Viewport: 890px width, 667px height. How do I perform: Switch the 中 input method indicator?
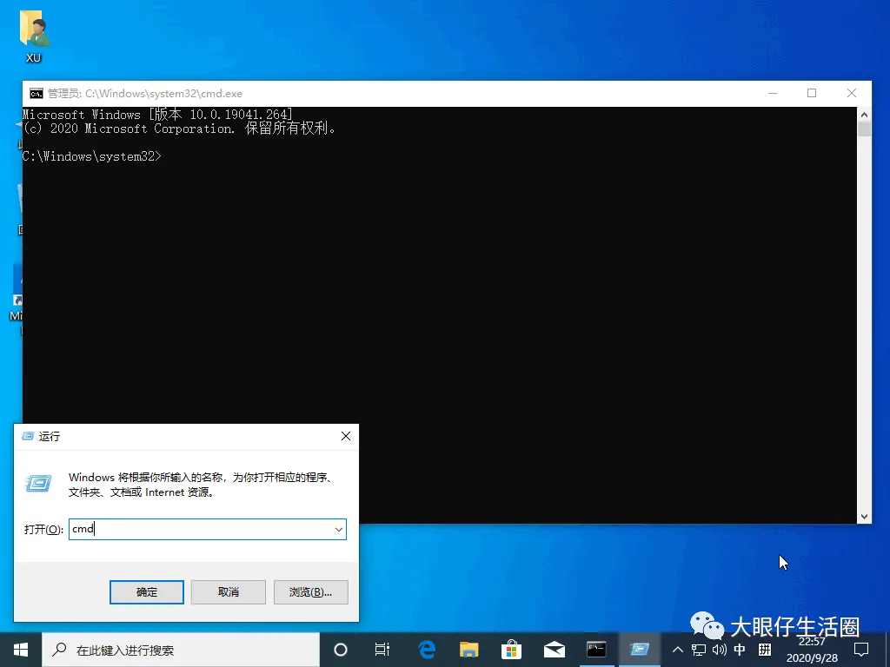coord(738,650)
